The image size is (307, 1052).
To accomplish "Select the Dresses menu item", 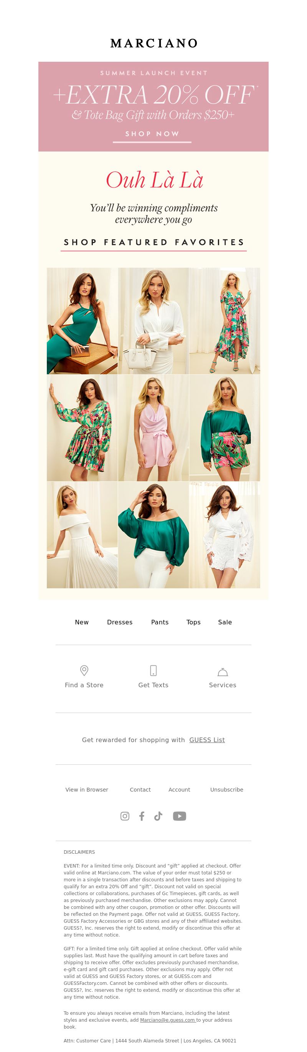I will coord(120,622).
